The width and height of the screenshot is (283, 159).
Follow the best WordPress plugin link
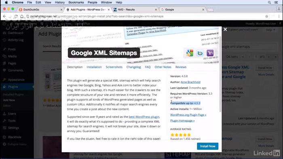(x=144, y=117)
